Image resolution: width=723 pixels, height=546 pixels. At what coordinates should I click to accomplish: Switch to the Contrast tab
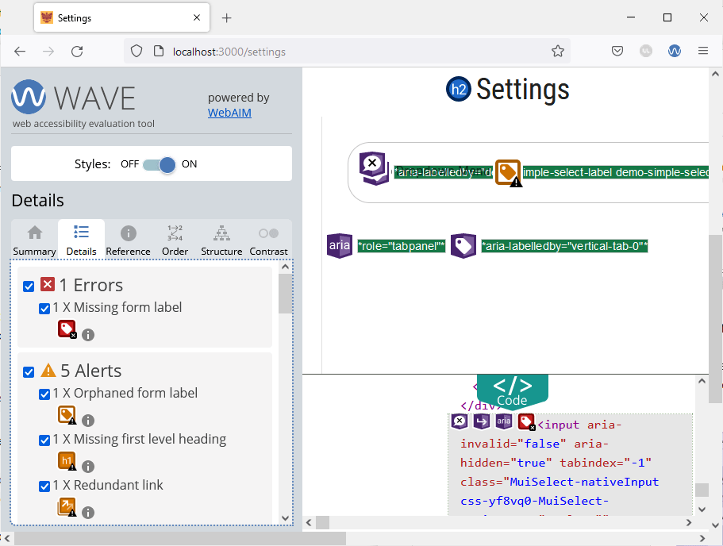click(x=268, y=240)
